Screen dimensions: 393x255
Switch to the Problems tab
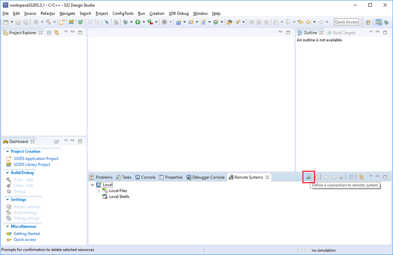[101, 177]
